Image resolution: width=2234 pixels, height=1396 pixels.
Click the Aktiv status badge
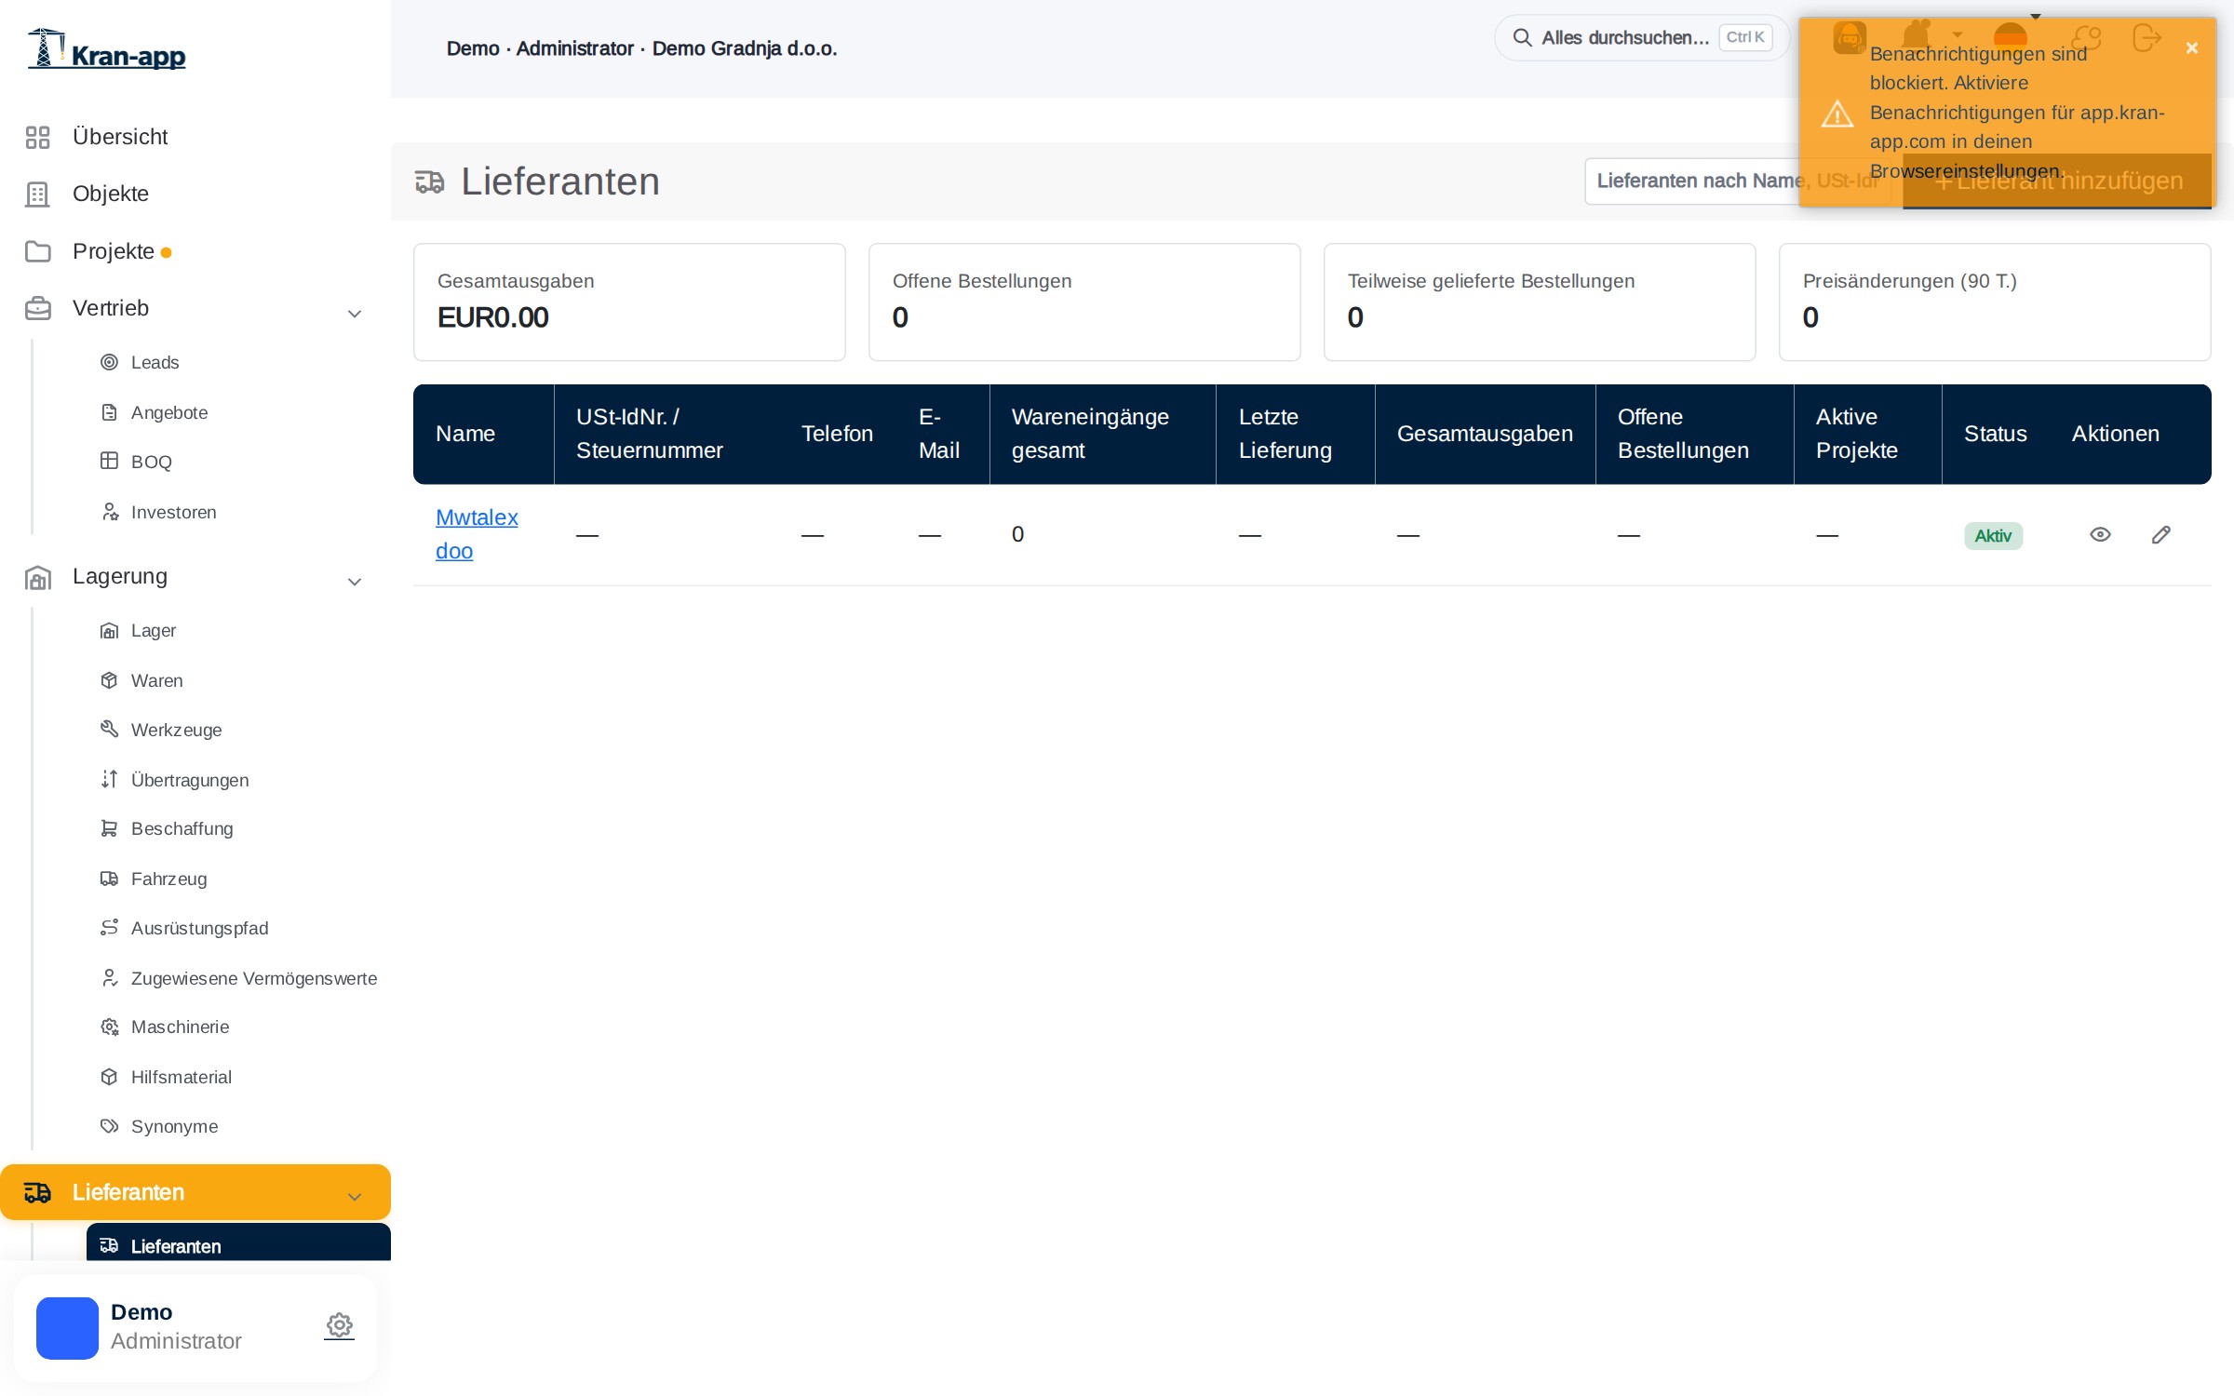(1993, 536)
